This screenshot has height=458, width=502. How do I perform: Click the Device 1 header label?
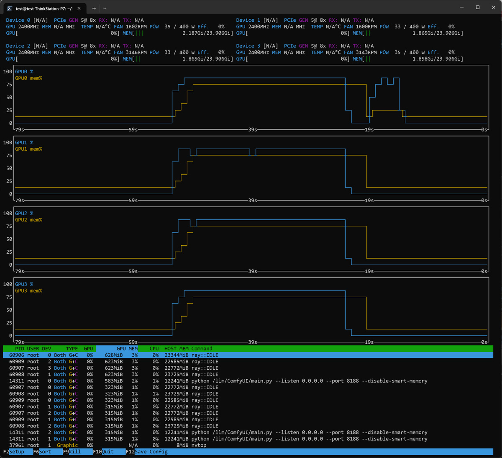click(x=248, y=20)
